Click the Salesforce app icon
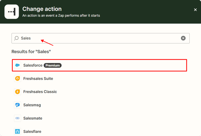Viewport: 201px width, 136px height. coord(18,65)
